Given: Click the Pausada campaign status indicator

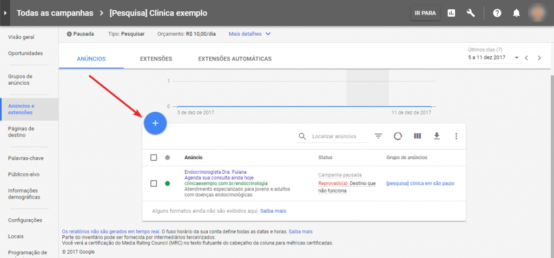Looking at the screenshot, I should coord(80,34).
